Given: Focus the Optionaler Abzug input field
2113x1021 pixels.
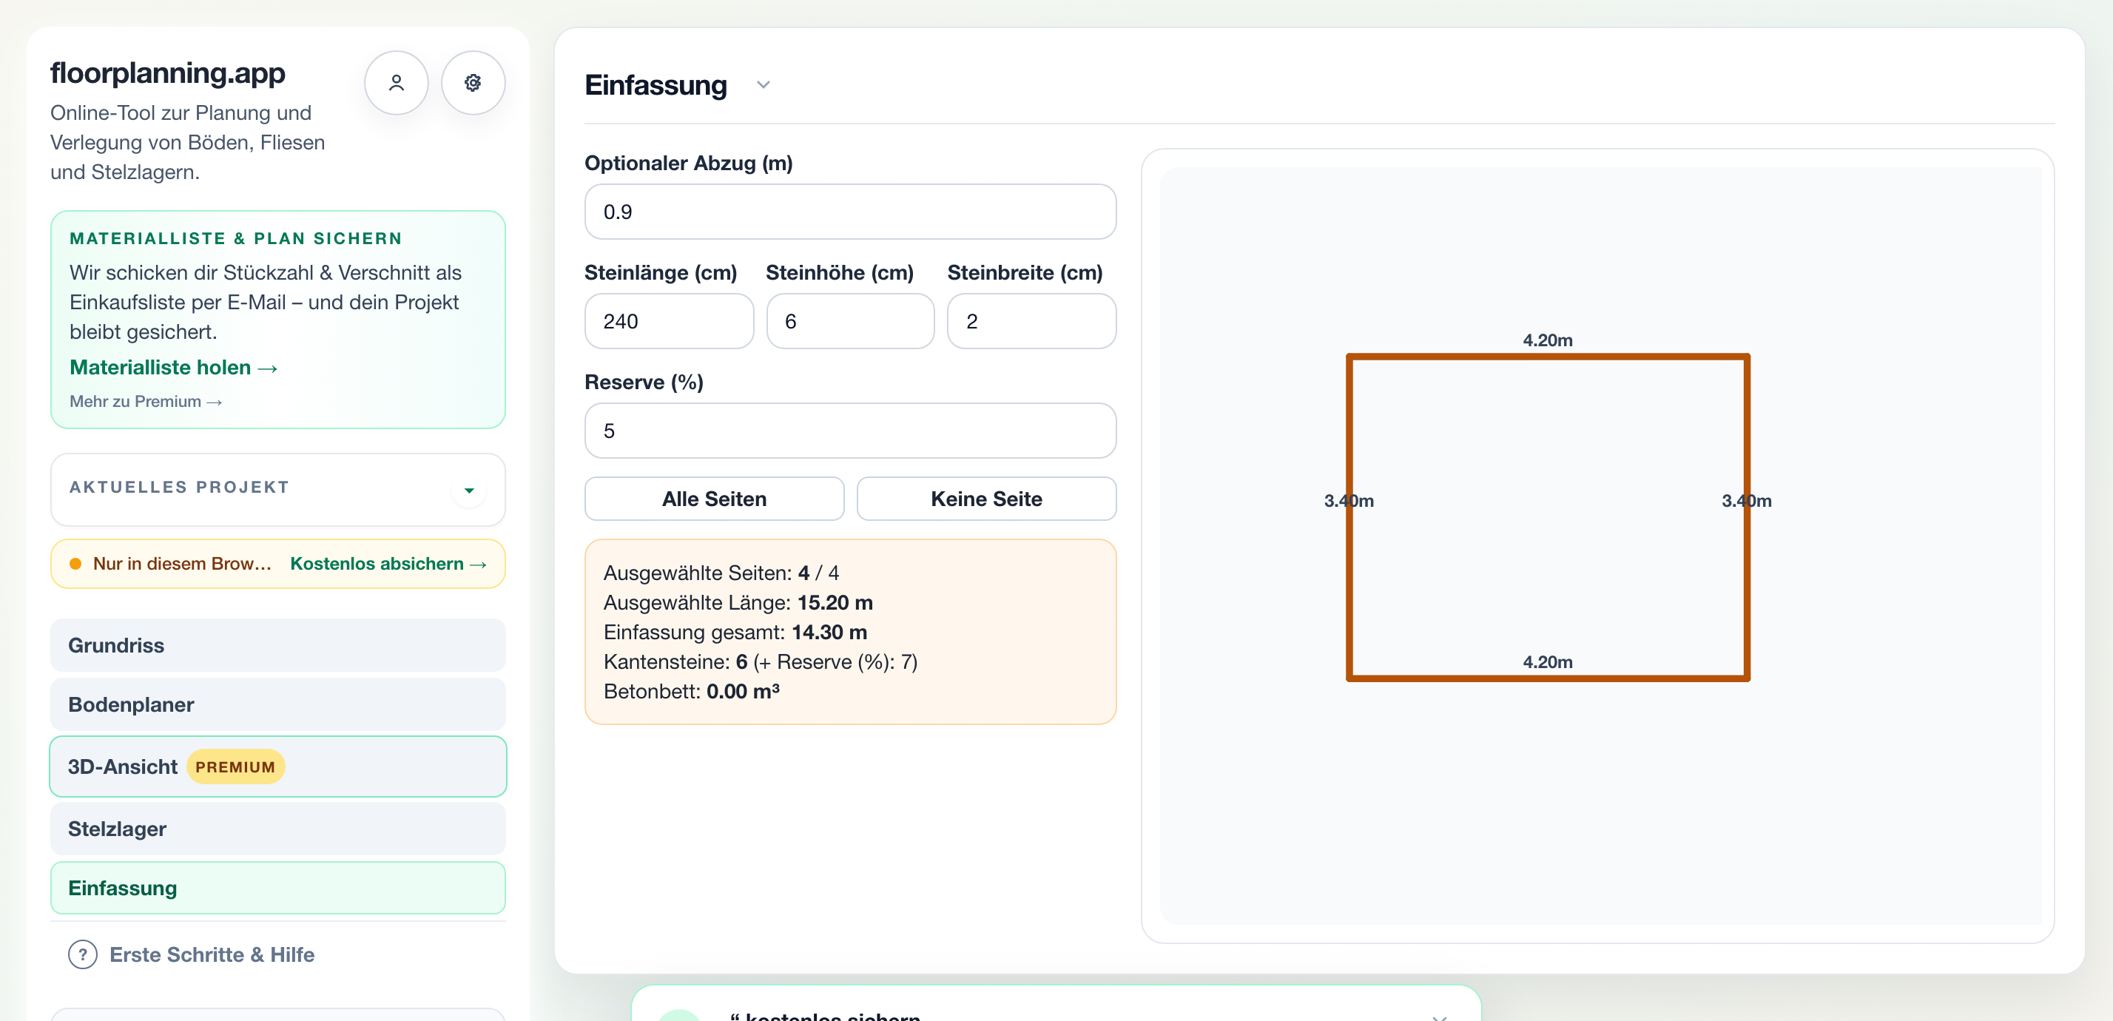Looking at the screenshot, I should 851,212.
